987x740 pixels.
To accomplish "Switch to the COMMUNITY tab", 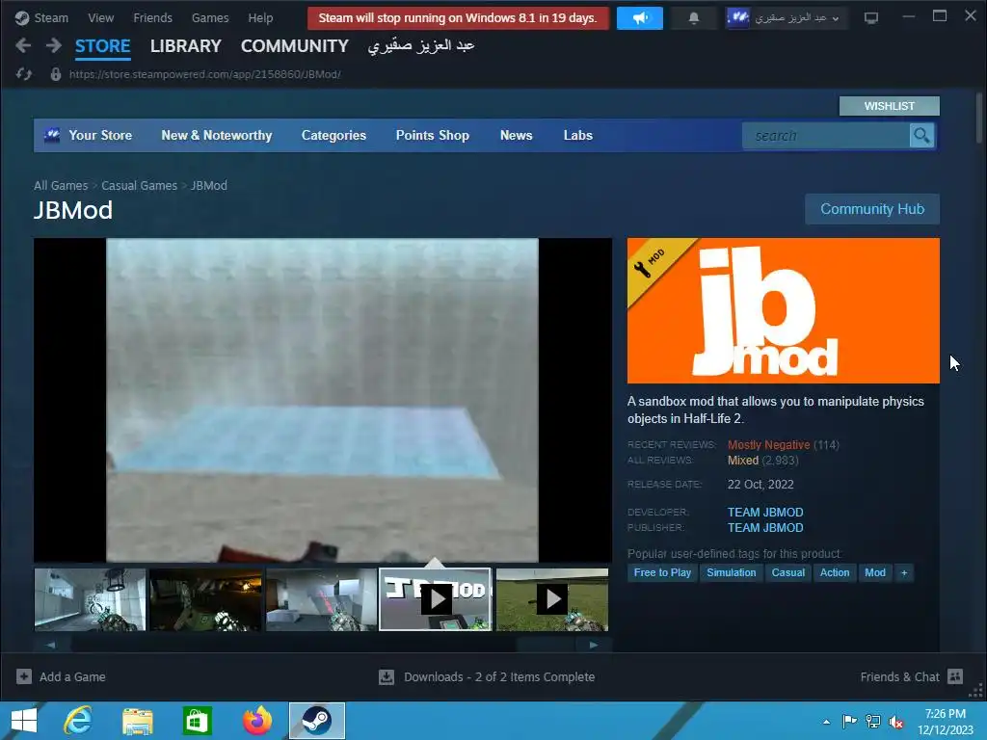I will point(295,46).
